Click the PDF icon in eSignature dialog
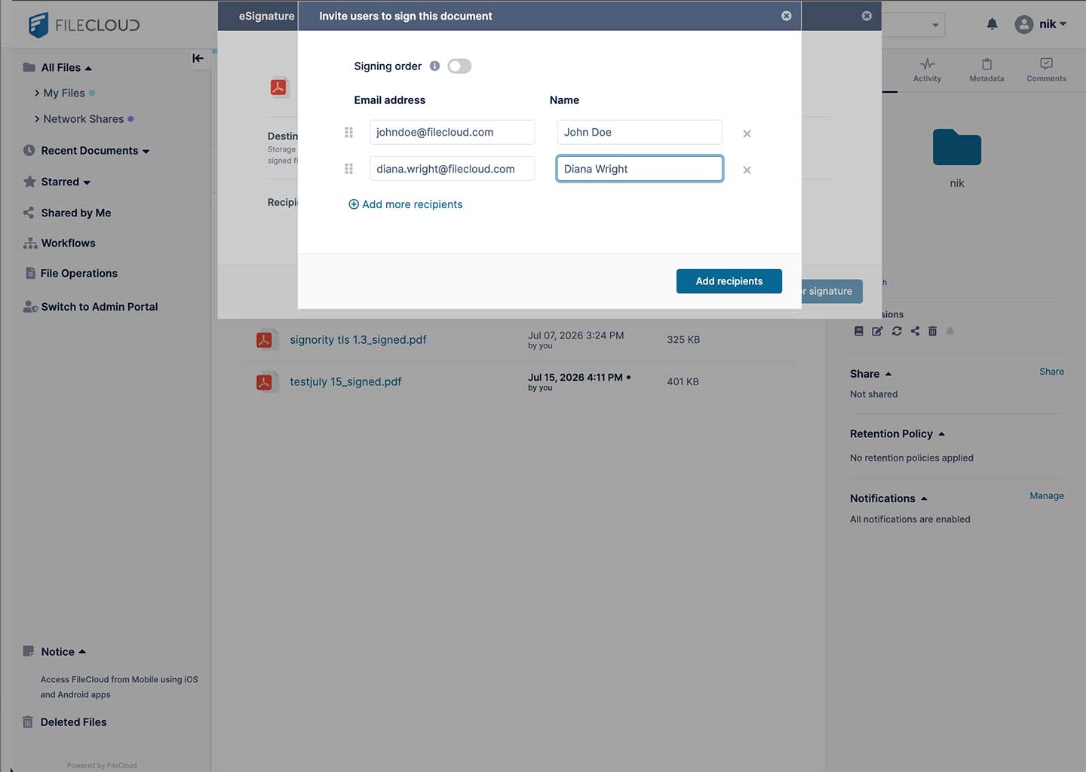1086x772 pixels. click(x=278, y=87)
